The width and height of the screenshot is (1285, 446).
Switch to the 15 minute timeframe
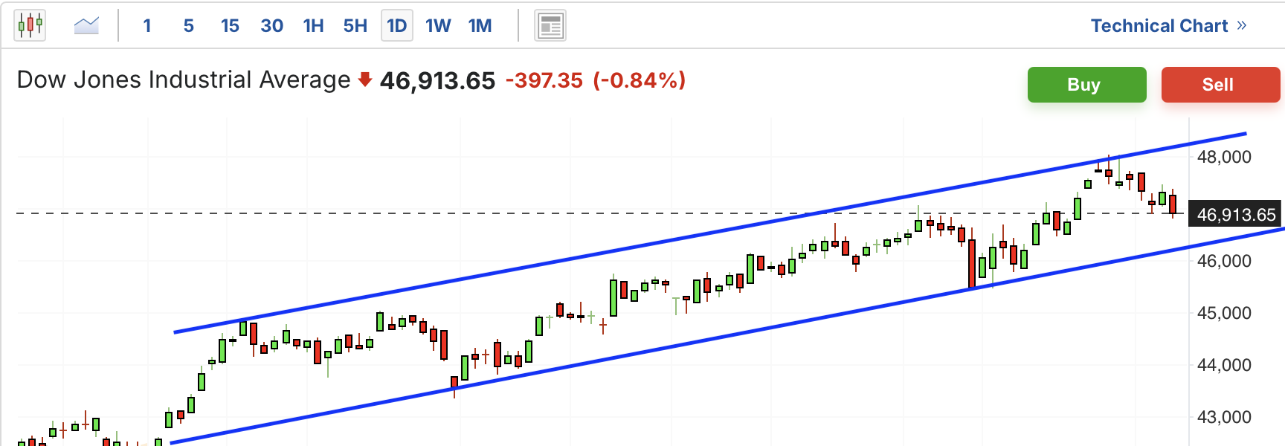coord(230,26)
